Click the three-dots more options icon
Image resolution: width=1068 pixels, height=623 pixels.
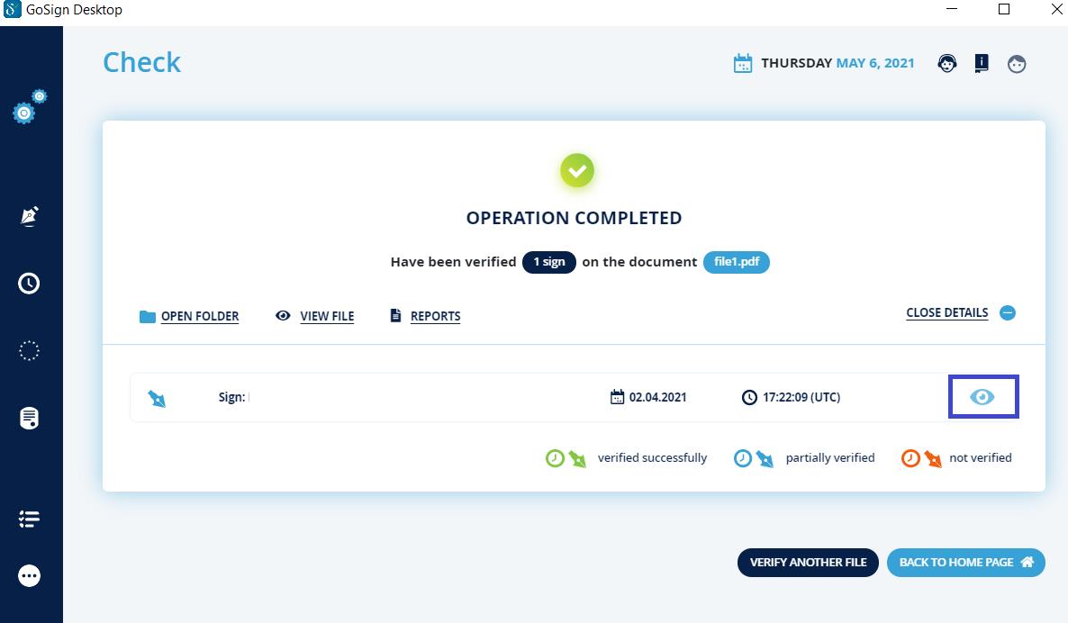(29, 575)
